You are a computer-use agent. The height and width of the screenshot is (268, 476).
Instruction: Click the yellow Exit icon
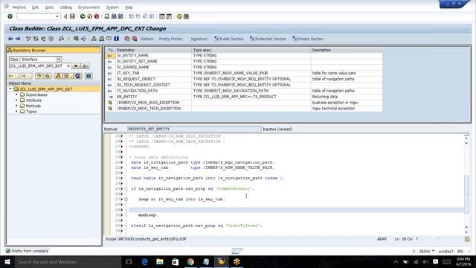coord(89,16)
